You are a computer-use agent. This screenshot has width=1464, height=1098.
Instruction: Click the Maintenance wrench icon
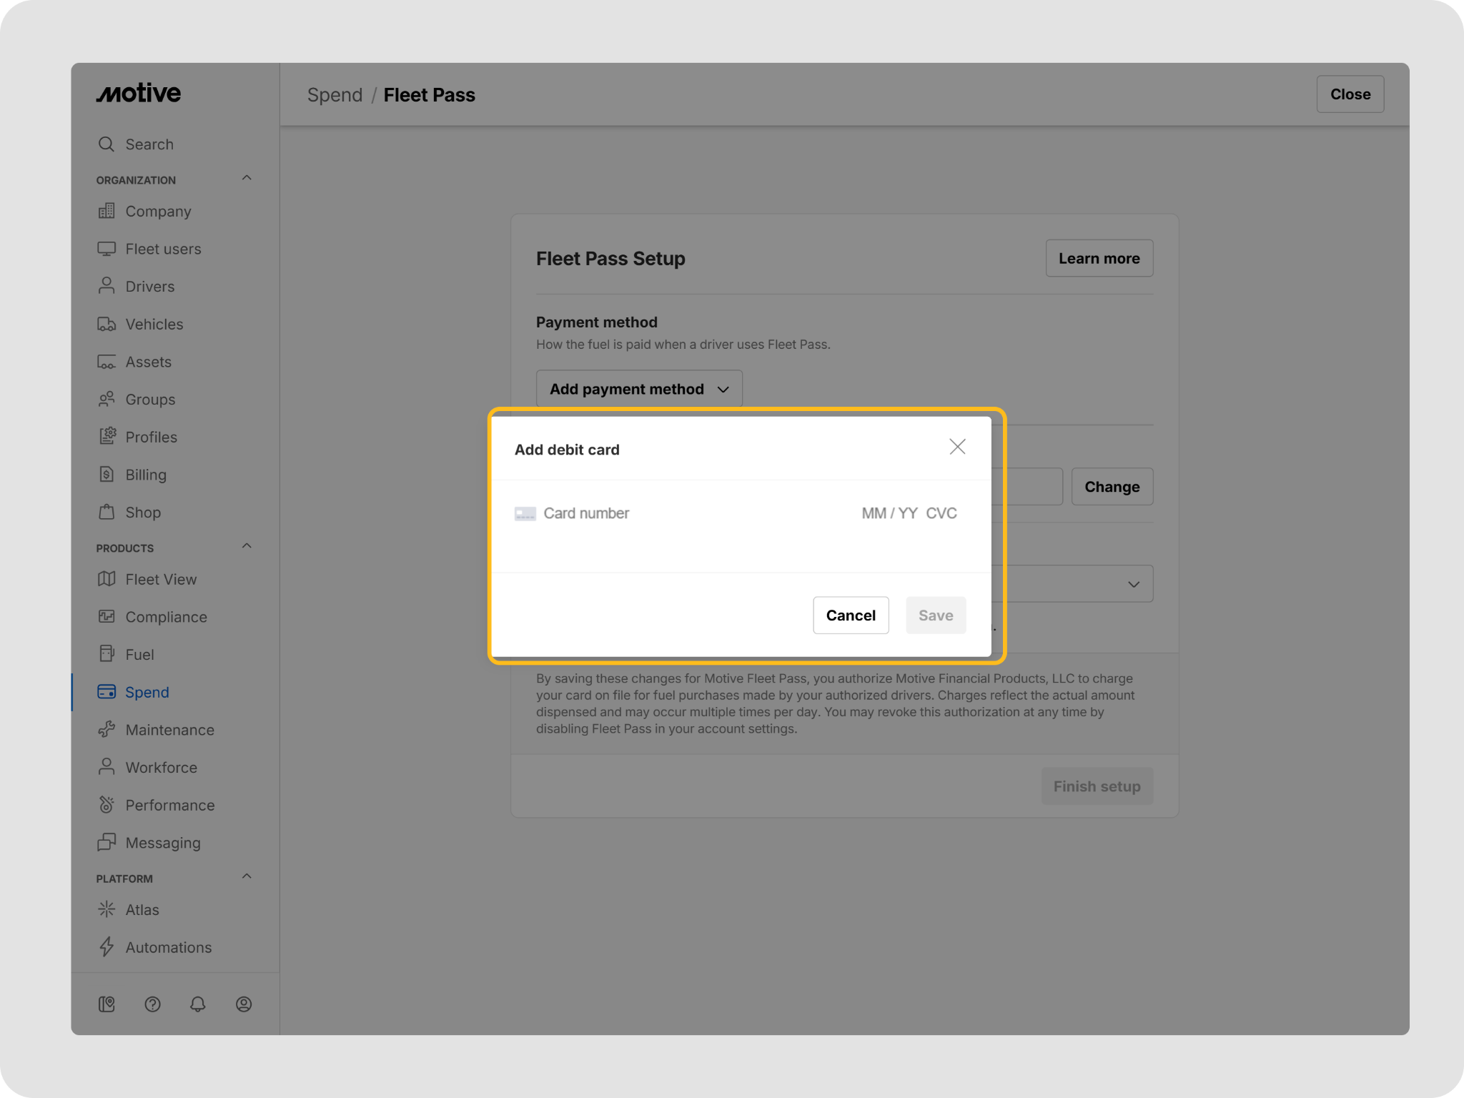(x=107, y=729)
